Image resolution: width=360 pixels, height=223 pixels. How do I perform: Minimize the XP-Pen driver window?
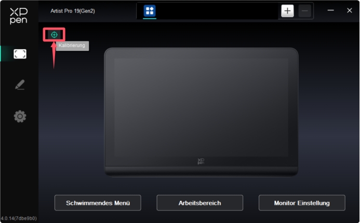click(330, 10)
